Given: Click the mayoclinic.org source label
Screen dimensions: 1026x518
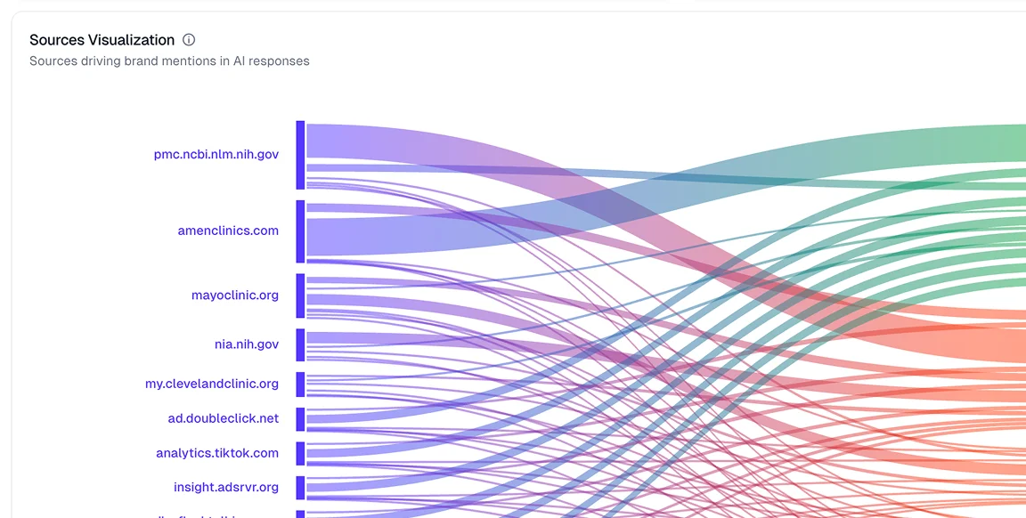Looking at the screenshot, I should pyautogui.click(x=234, y=295).
